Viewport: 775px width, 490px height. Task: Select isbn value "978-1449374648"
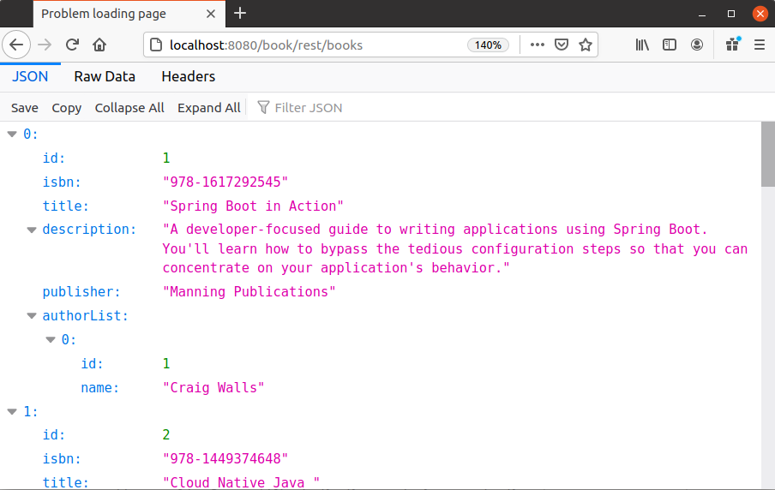[225, 459]
